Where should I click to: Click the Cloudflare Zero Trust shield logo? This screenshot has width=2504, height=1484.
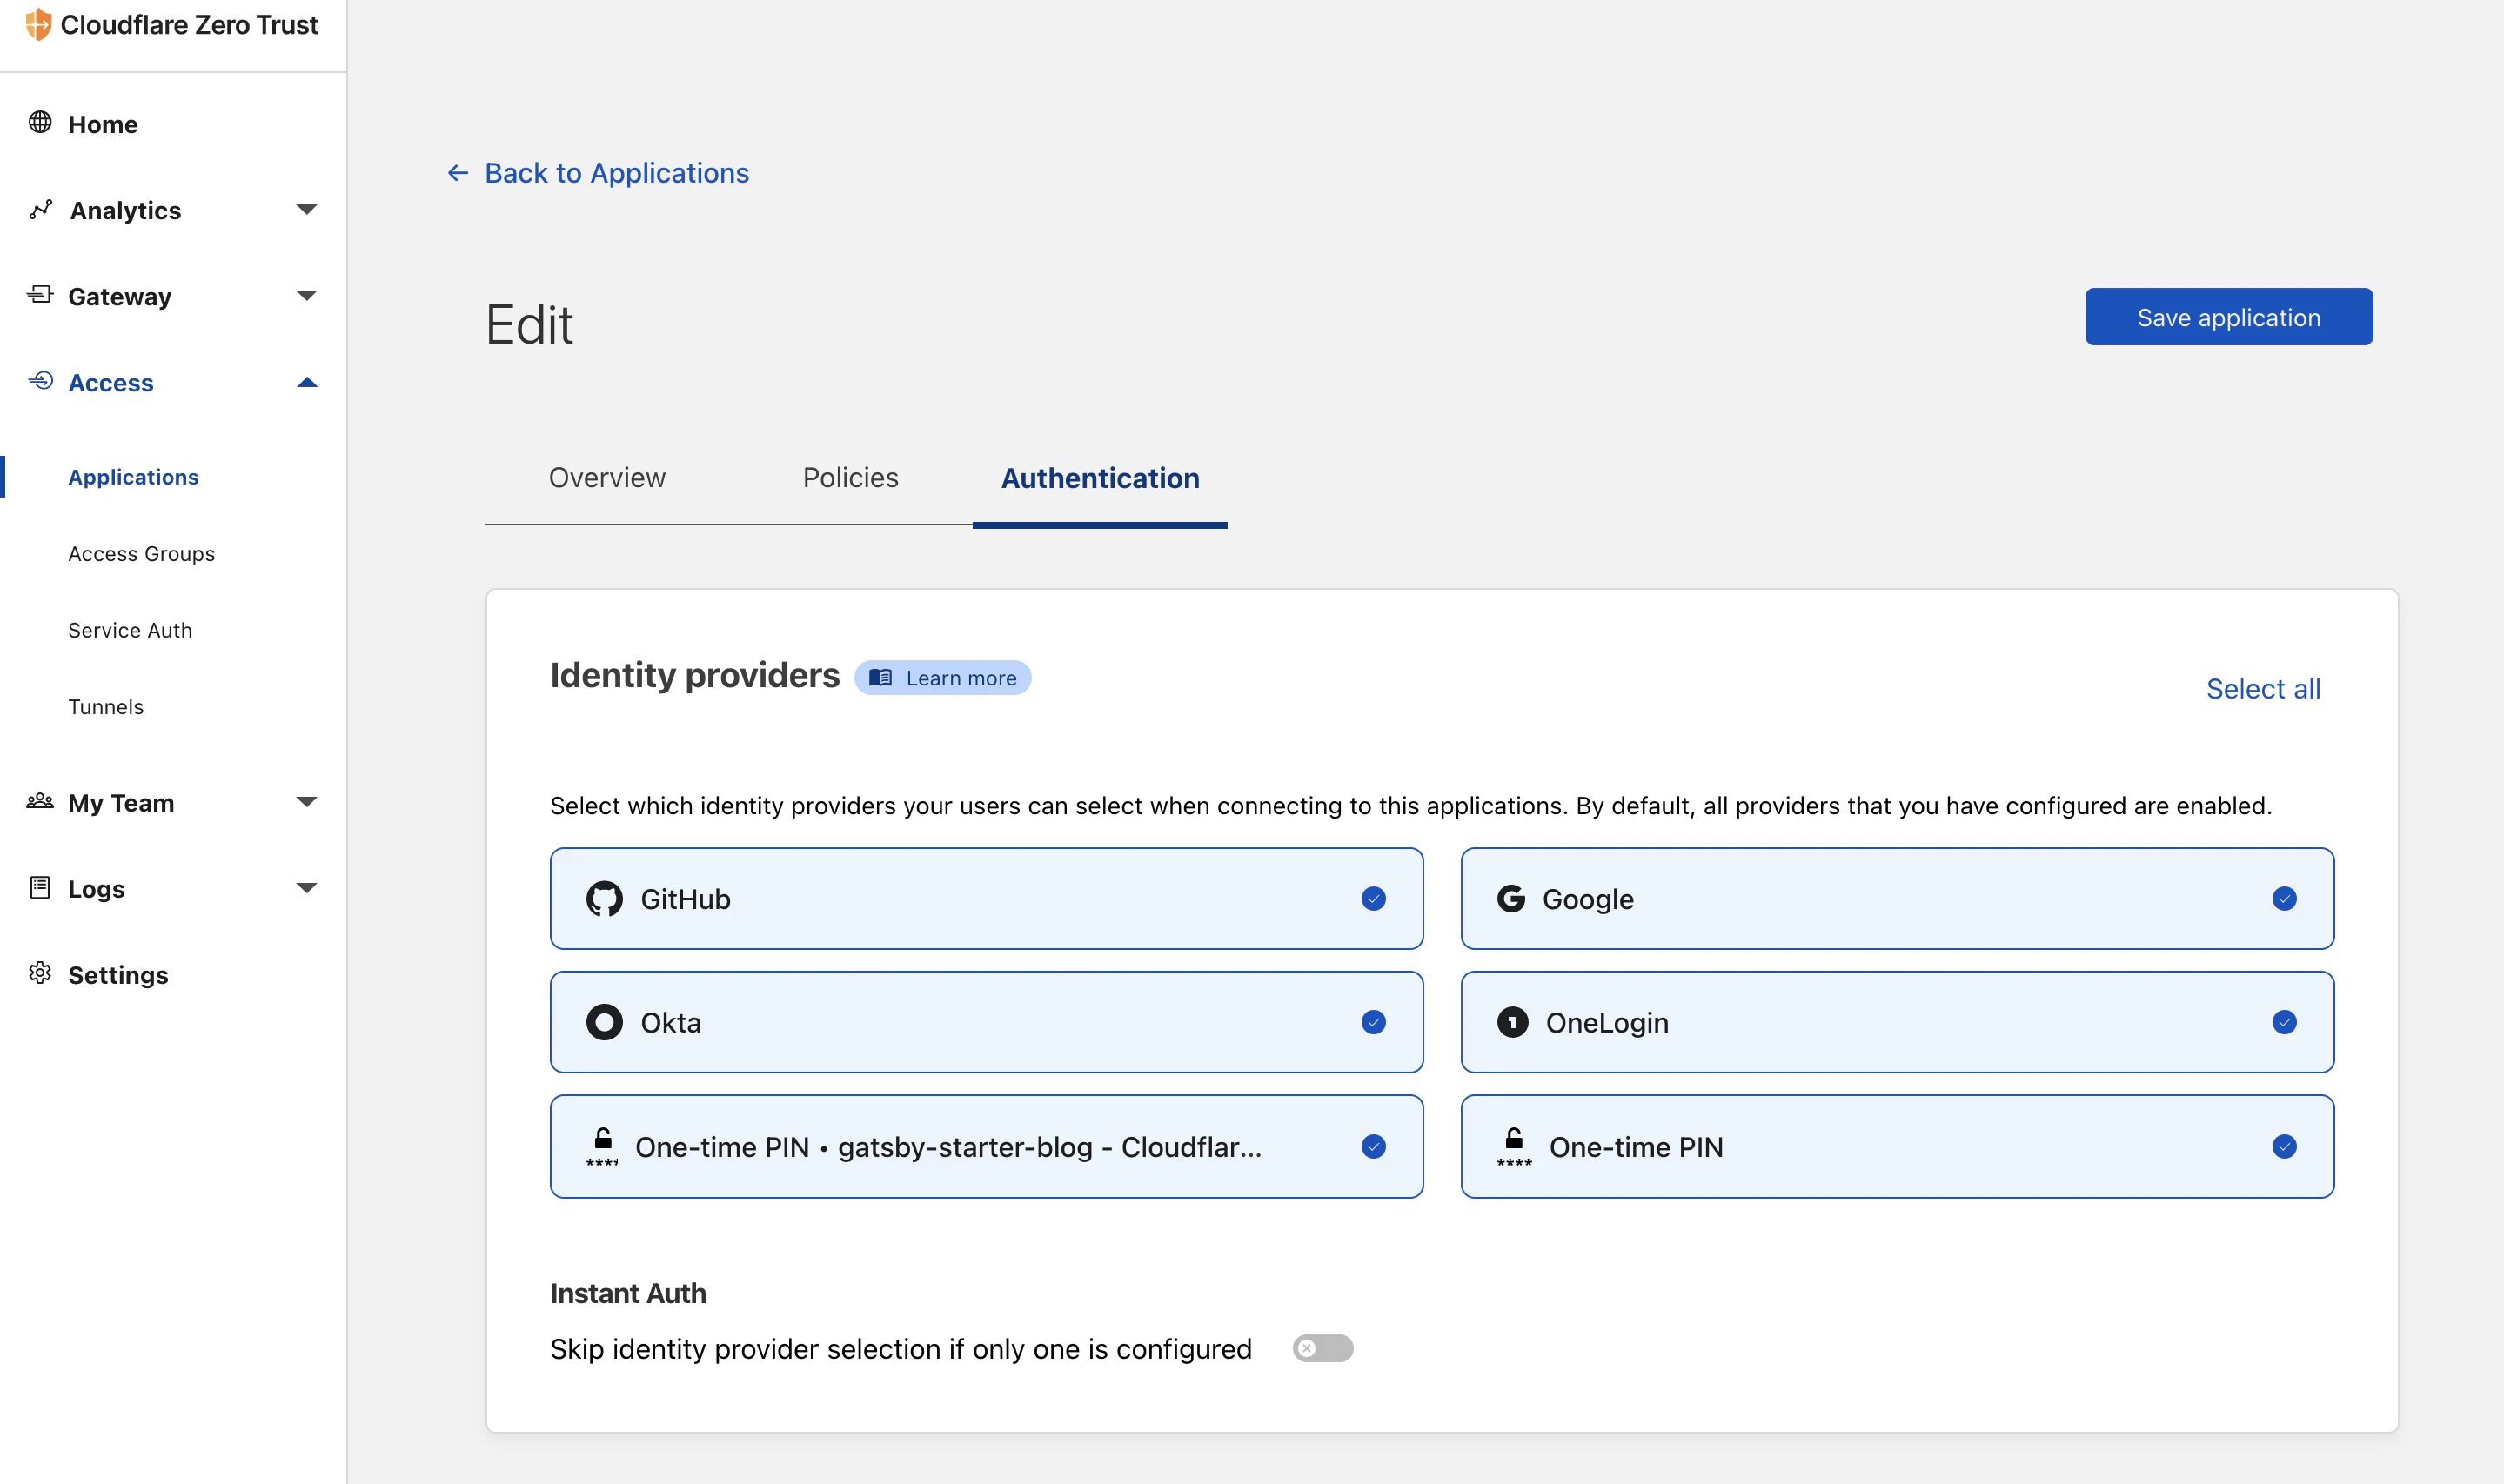pyautogui.click(x=38, y=24)
